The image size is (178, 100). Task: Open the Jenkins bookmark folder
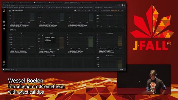(x=53, y=7)
